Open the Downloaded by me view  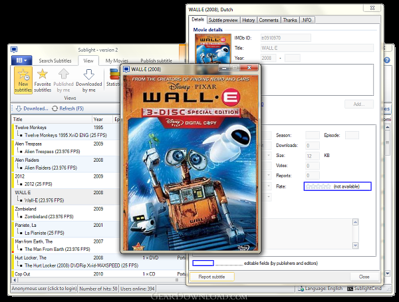(x=89, y=80)
